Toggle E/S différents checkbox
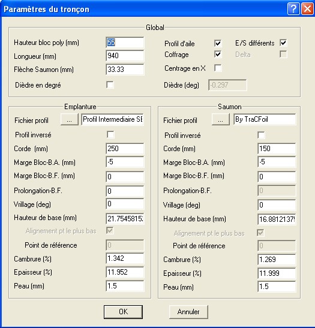The width and height of the screenshot is (315, 328). 283,43
